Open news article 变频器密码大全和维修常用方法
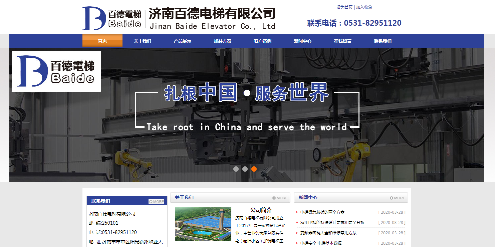This screenshot has height=247, width=495. pos(328,233)
